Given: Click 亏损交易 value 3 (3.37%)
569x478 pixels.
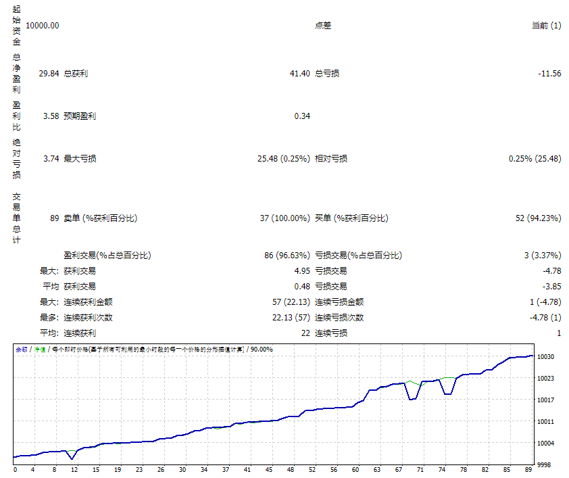Looking at the screenshot, I should [x=543, y=255].
